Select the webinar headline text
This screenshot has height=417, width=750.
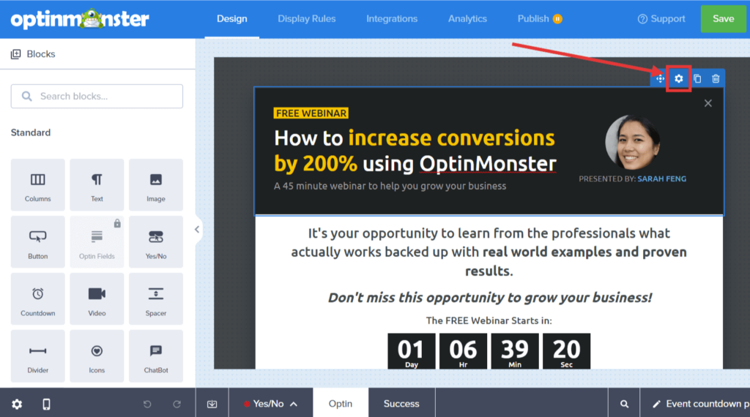pyautogui.click(x=415, y=151)
